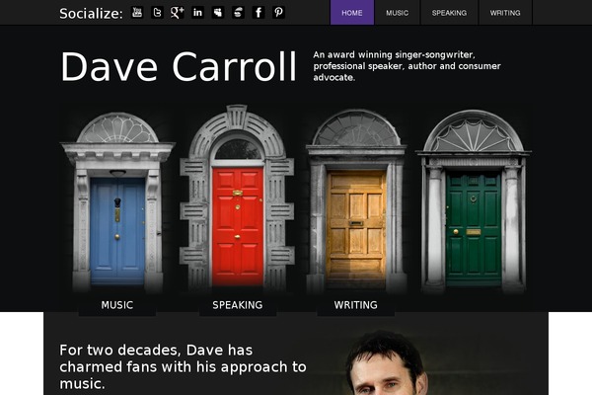Go to WRITING in the top navigation bar
This screenshot has height=395, width=592.
(505, 13)
